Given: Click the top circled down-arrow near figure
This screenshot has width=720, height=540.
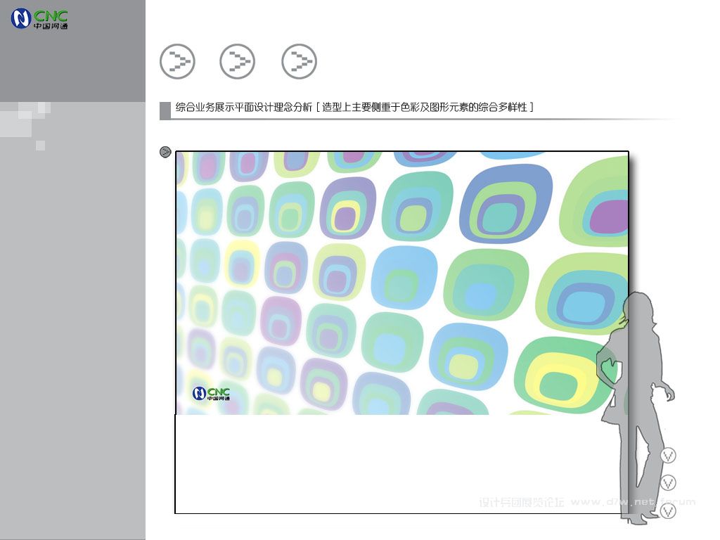Looking at the screenshot, I should point(668,456).
